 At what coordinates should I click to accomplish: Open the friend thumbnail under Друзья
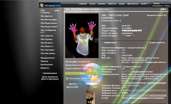[91, 97]
